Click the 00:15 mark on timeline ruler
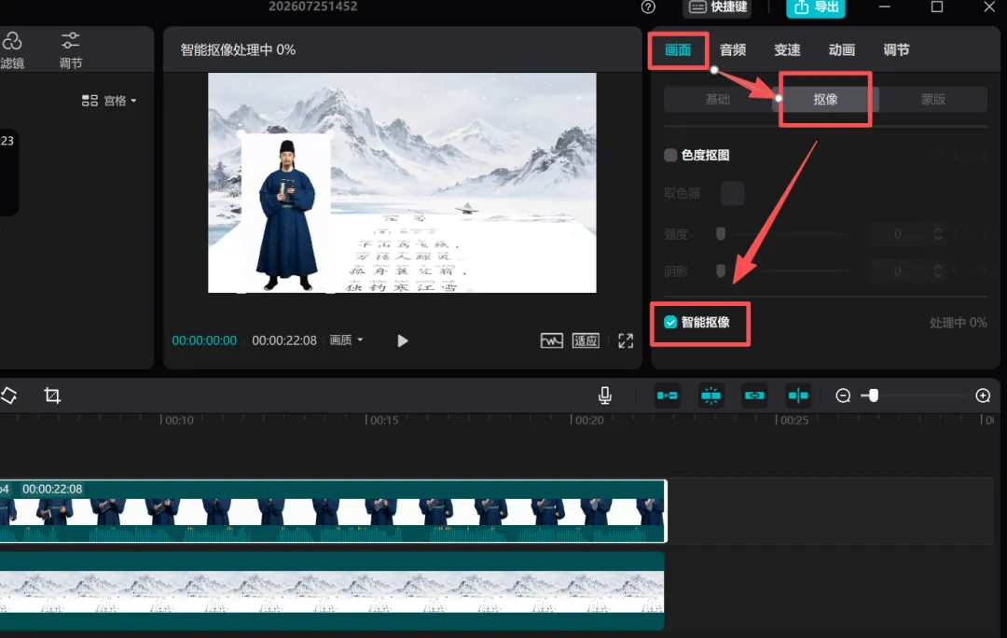Screen dimensions: 1007x638 [384, 420]
